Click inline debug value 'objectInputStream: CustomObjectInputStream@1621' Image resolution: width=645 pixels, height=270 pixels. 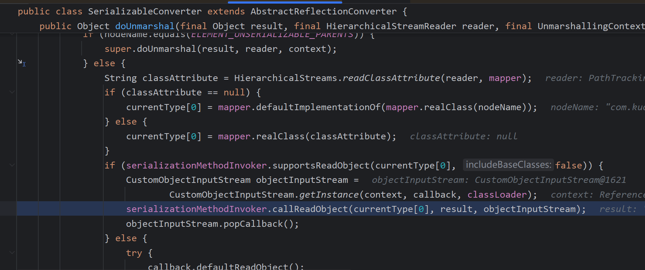(499, 180)
